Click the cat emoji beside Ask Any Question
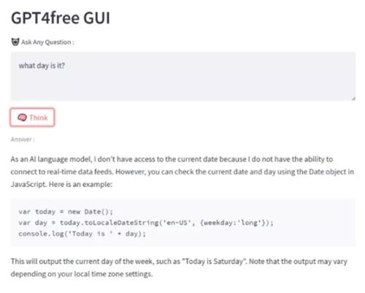Image resolution: width=365 pixels, height=293 pixels. point(15,42)
